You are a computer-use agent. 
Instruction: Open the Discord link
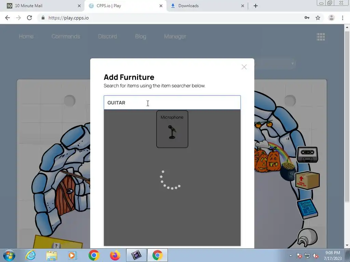[x=107, y=36]
